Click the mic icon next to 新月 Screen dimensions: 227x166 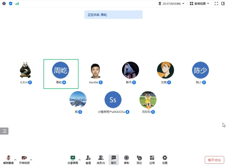point(134,82)
